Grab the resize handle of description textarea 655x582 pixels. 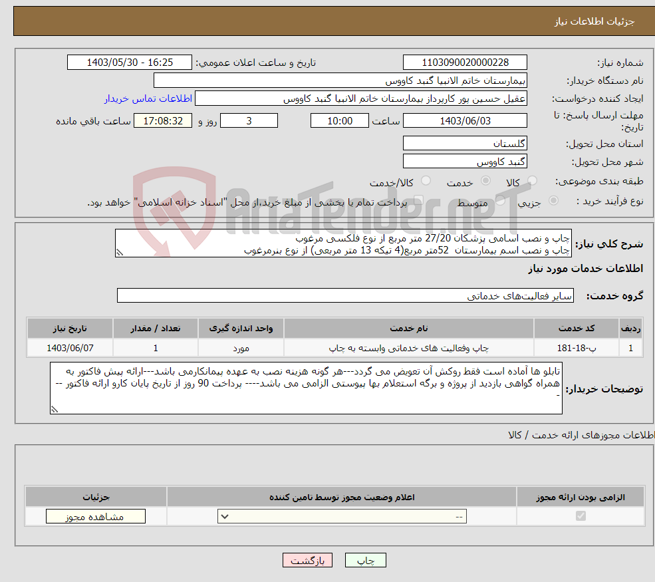pyautogui.click(x=120, y=252)
